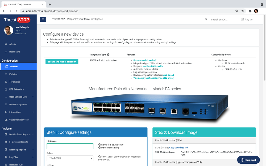Screen dimensions: 266x166
Task: Select Devices in the Configuration menu
Action: click(x=18, y=66)
